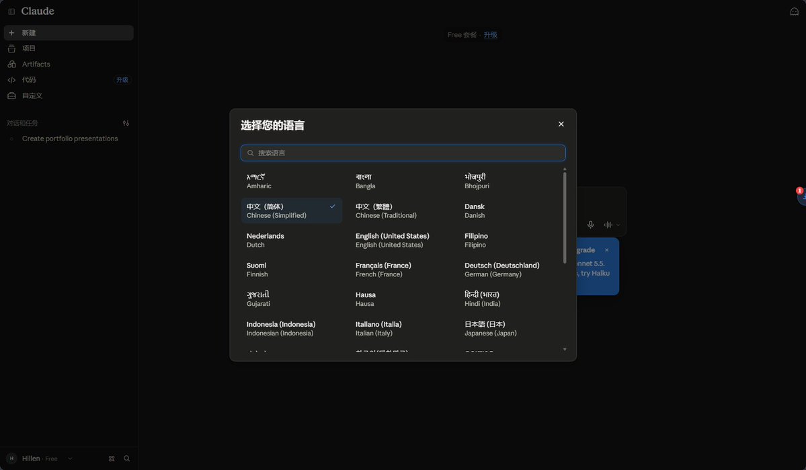The image size is (806, 470).
Task: Click the voice waveform icon
Action: pyautogui.click(x=608, y=225)
